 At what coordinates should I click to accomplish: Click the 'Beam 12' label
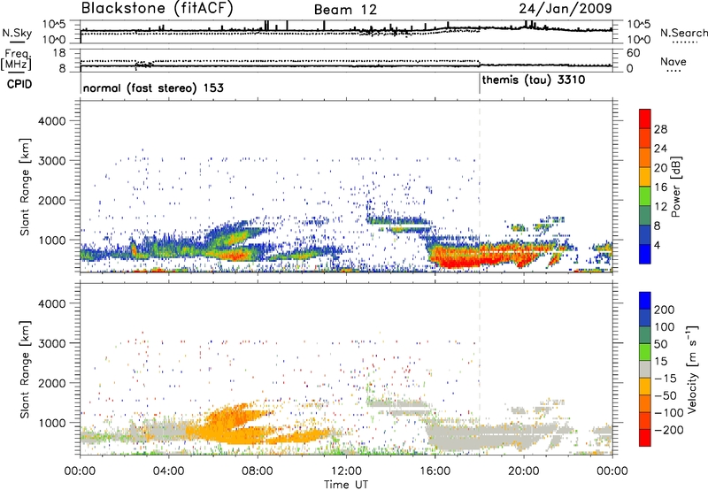click(345, 10)
